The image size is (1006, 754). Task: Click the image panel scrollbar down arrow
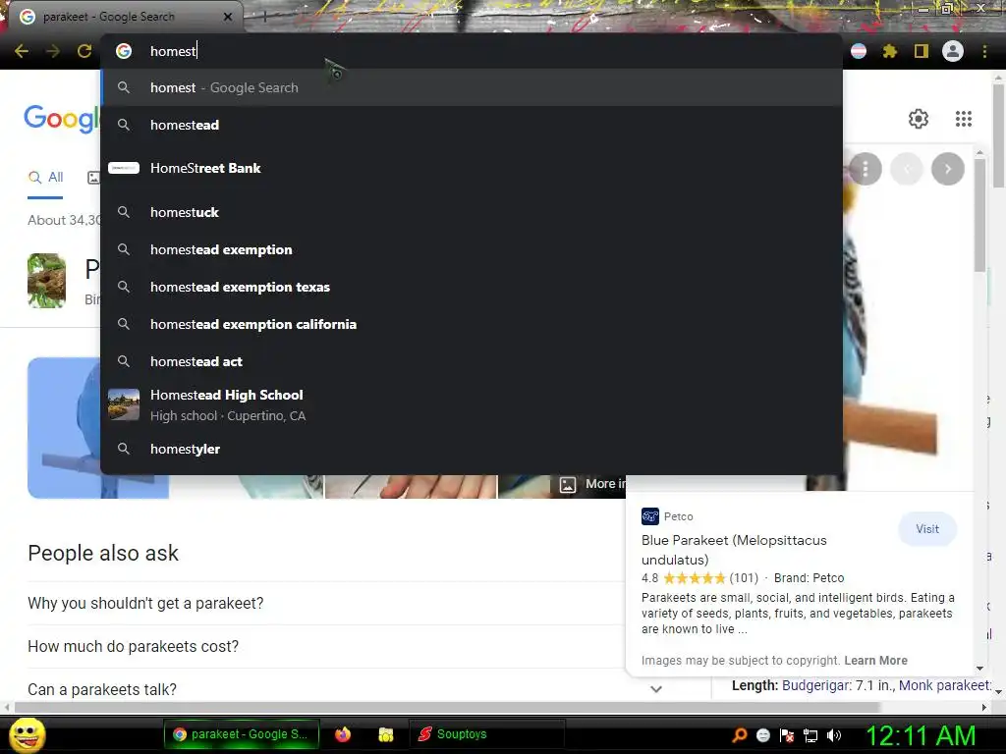tap(979, 668)
